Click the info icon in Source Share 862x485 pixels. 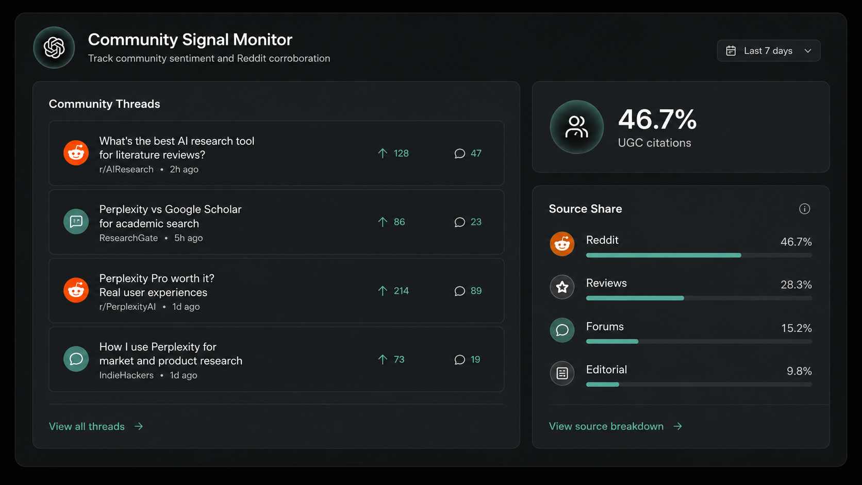tap(804, 209)
